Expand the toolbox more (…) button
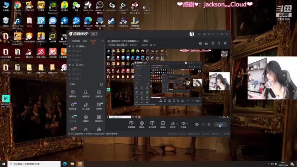The height and width of the screenshot is (167, 297). [101, 84]
